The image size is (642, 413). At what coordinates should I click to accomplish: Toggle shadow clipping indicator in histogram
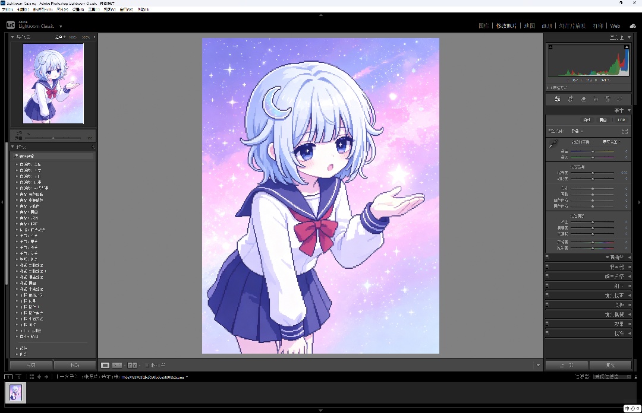[x=550, y=47]
